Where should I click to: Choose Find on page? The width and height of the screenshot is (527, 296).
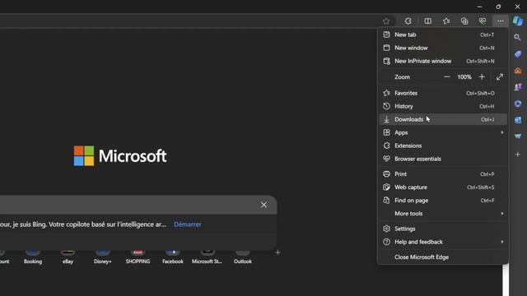point(443,201)
